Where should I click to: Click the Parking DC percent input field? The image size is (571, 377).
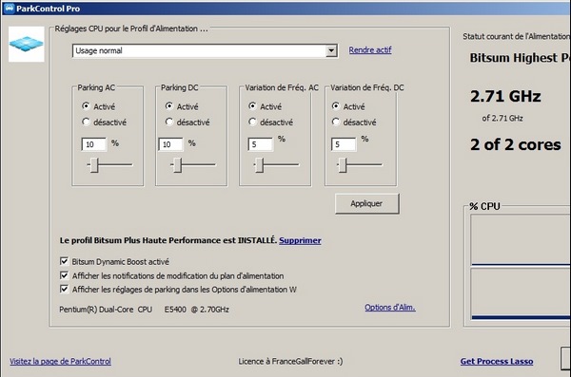[170, 144]
